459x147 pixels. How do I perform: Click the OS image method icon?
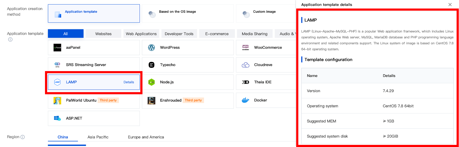[x=152, y=14]
